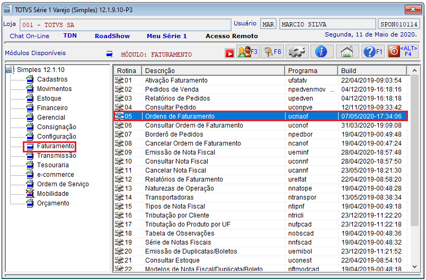Screen dimensions: 426x280
Task: Click the scrollbar up arrow
Action: pyautogui.click(x=414, y=71)
